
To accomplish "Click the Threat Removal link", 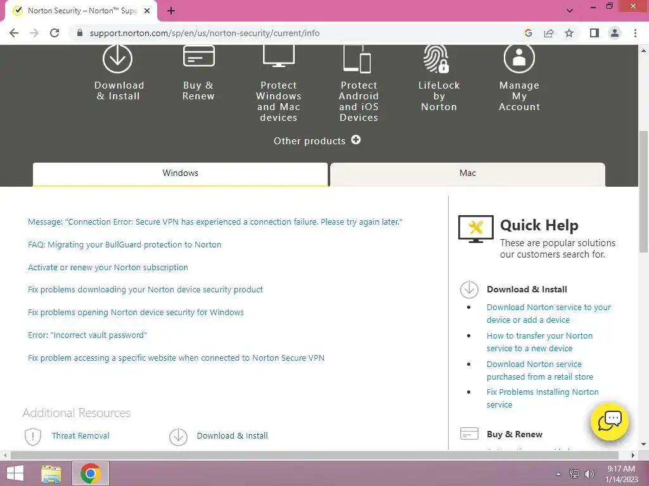I will pos(80,435).
